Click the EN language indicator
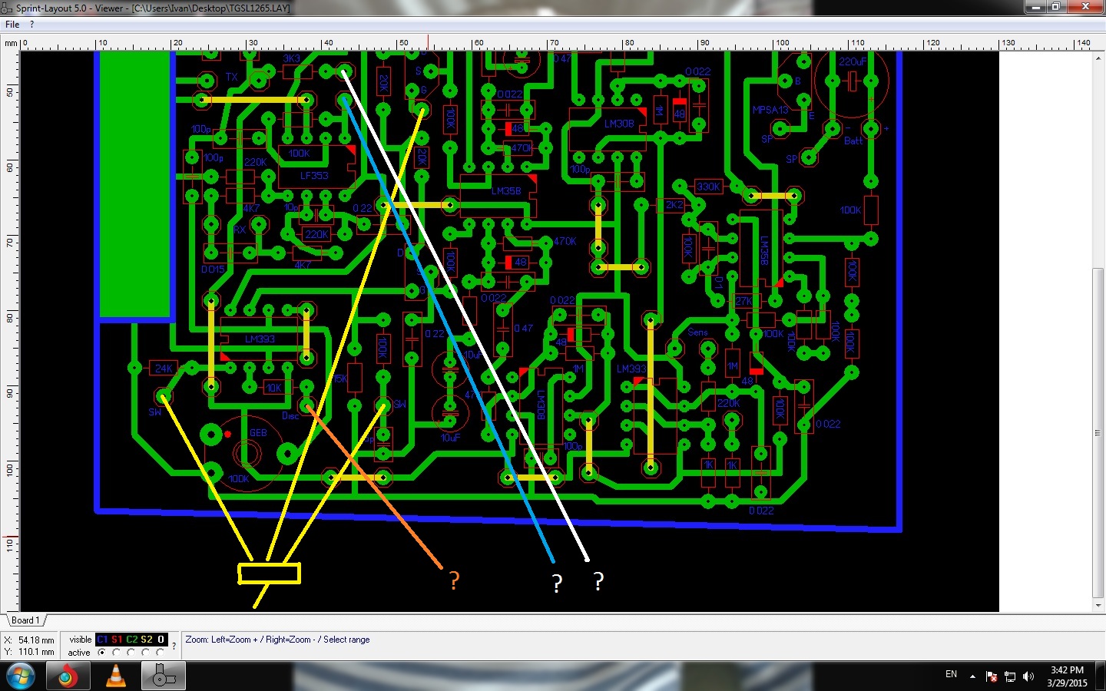 click(x=951, y=674)
